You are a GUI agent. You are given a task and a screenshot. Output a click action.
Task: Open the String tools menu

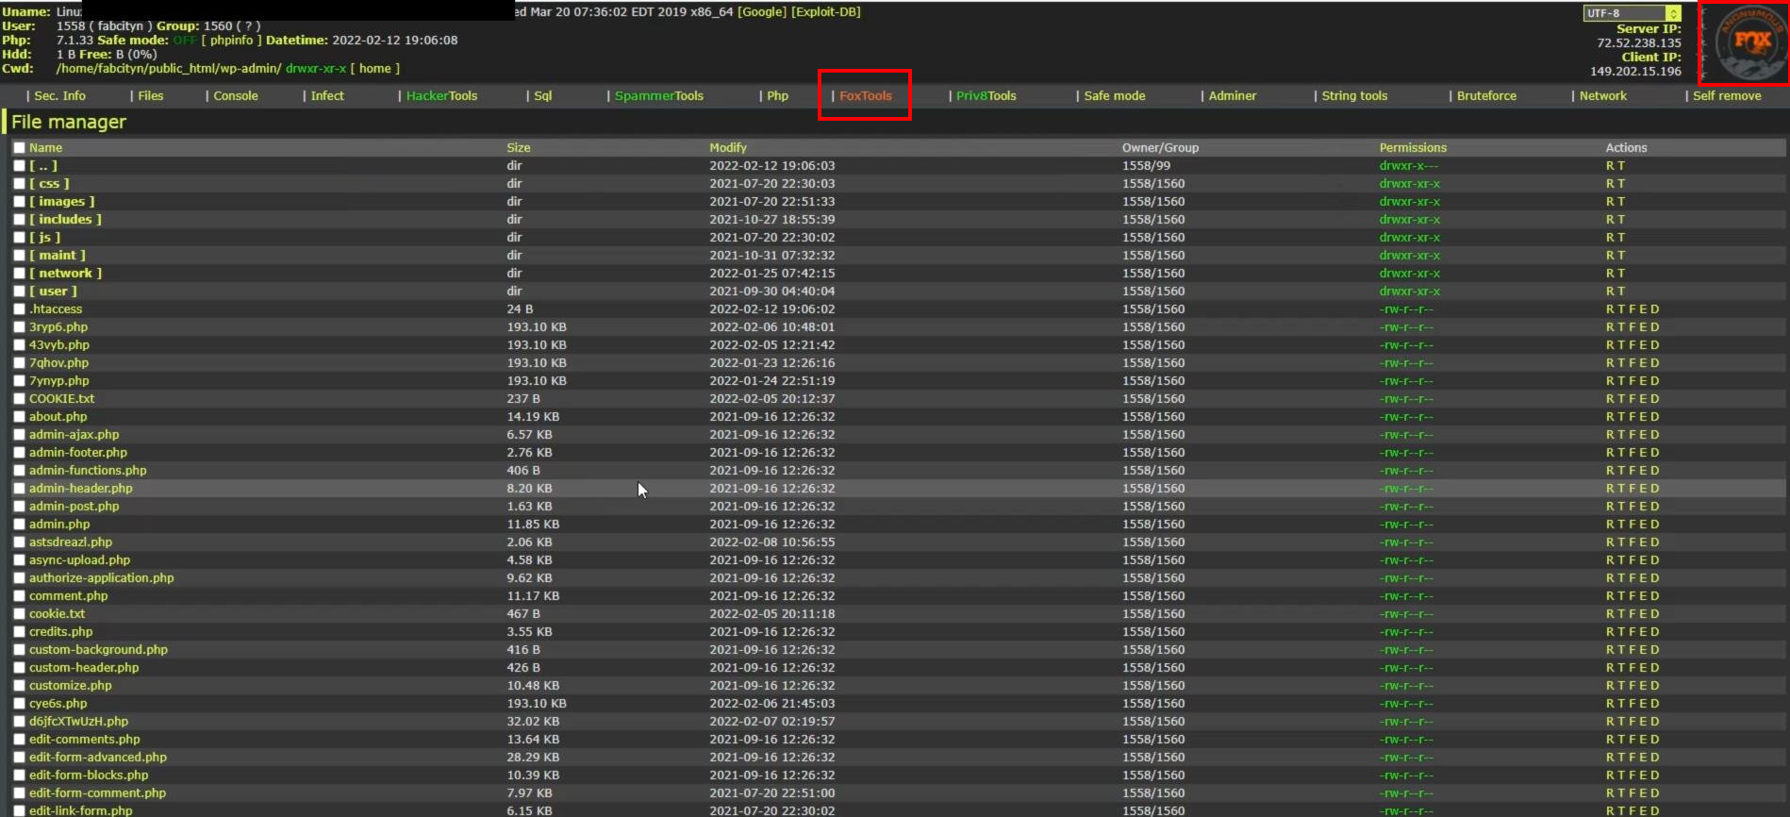pos(1354,95)
